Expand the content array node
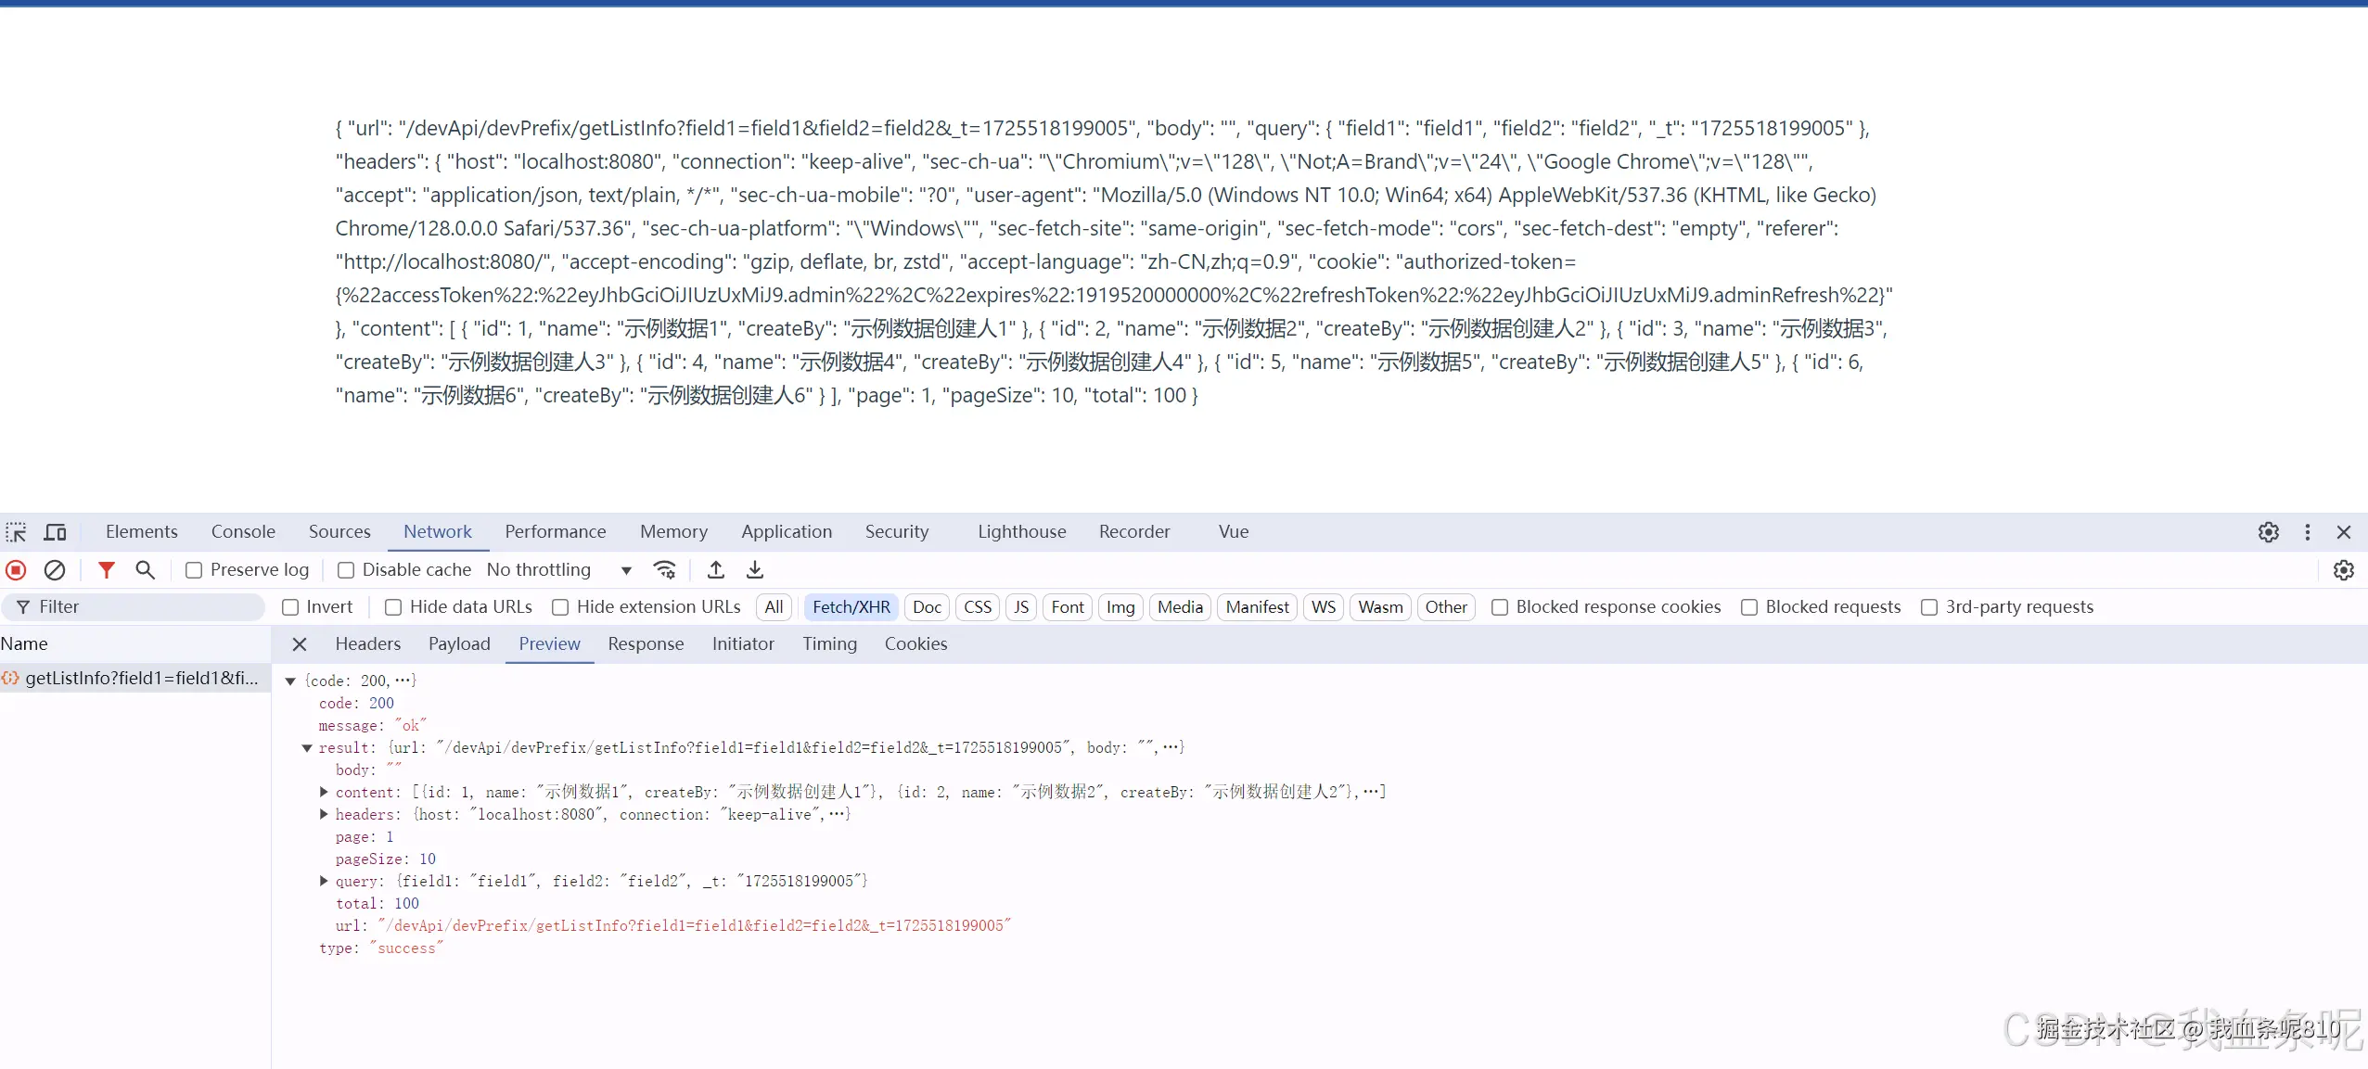This screenshot has width=2368, height=1069. (x=324, y=792)
